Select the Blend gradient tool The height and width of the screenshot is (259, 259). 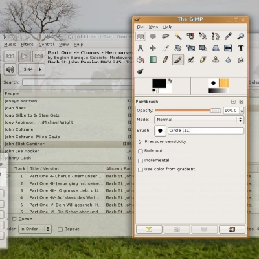[153, 60]
